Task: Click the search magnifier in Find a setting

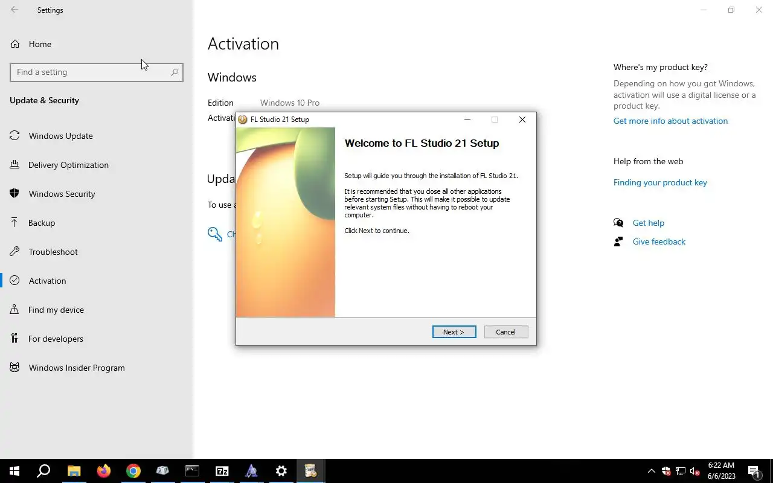Action: [x=175, y=72]
